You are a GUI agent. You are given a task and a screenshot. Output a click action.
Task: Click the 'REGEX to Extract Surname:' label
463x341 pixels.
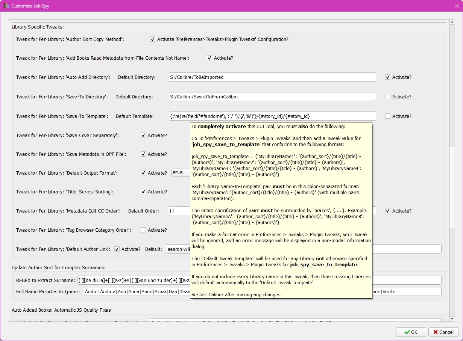pyautogui.click(x=46, y=280)
